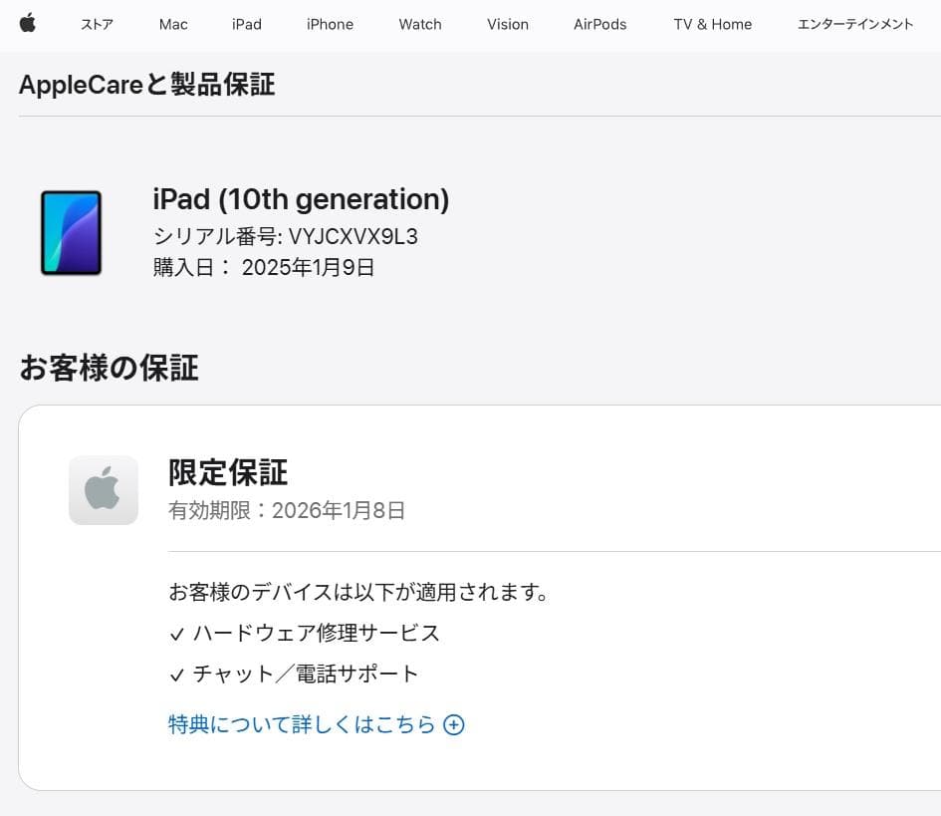Expand the 特典について詳しくはこちら disclosure
Screen dimensions: 941x816
(x=317, y=724)
